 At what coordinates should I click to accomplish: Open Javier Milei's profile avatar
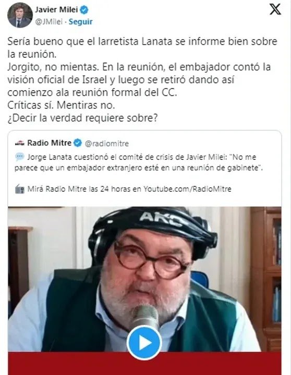(20, 15)
